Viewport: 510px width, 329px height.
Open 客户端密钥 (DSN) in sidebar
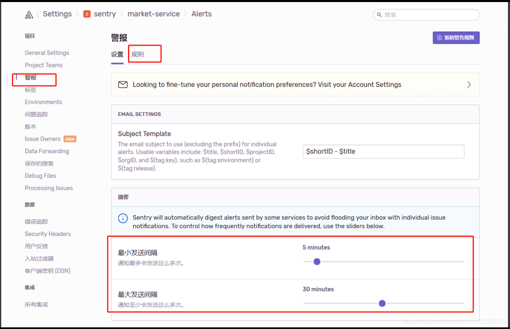tap(48, 271)
